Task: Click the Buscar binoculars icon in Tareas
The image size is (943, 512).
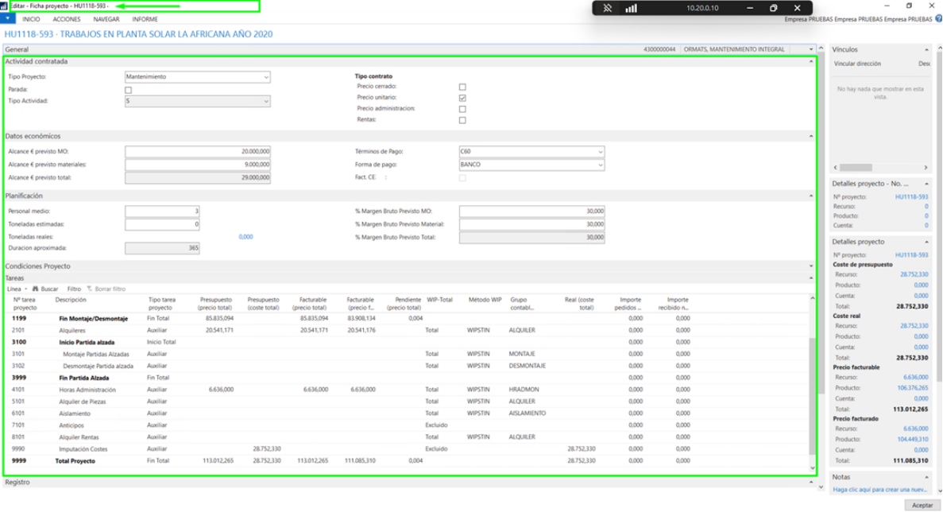Action: coord(36,289)
